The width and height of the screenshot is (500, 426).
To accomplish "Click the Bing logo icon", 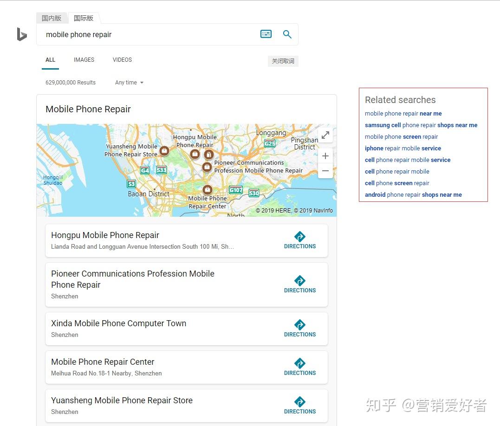I will click(22, 34).
